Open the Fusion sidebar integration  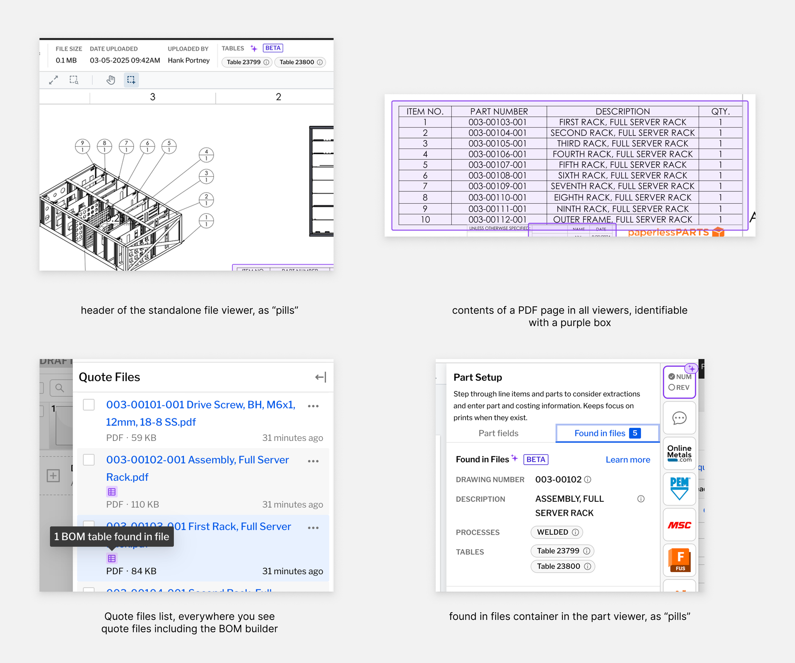pyautogui.click(x=679, y=560)
